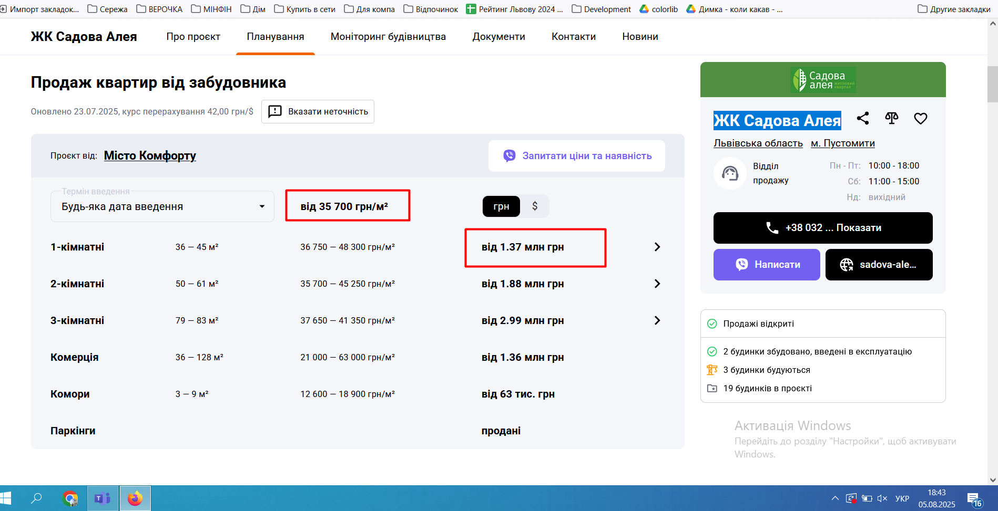998x511 pixels.
Task: Follow the Місто Комфорту developer link
Action: pos(150,155)
